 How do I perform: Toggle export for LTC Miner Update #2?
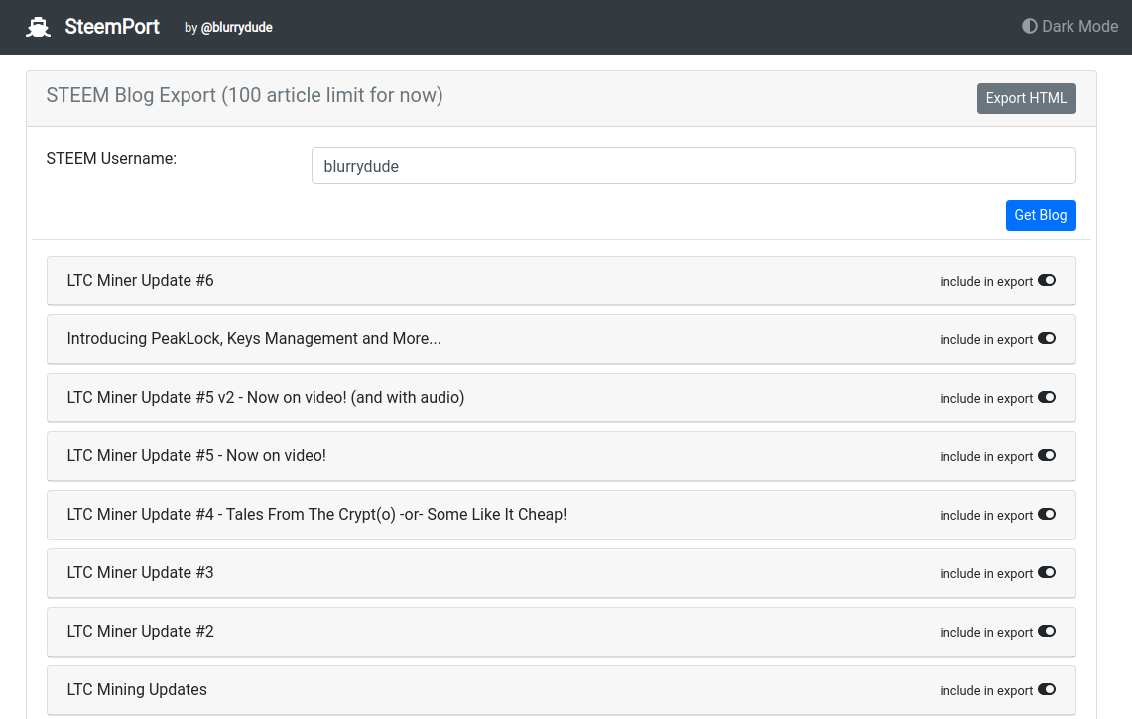[x=1047, y=632]
